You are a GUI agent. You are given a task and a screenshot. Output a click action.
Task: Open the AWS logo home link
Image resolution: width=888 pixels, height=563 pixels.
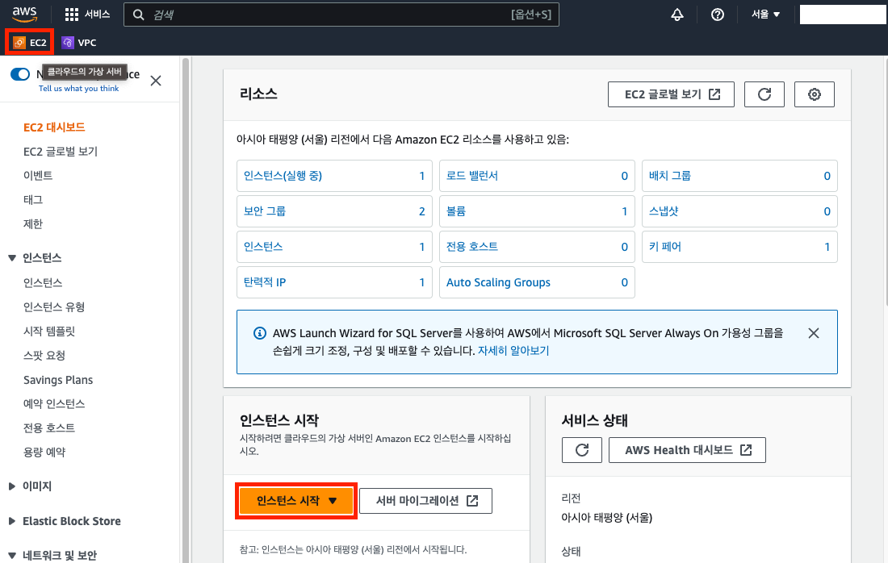pyautogui.click(x=25, y=15)
